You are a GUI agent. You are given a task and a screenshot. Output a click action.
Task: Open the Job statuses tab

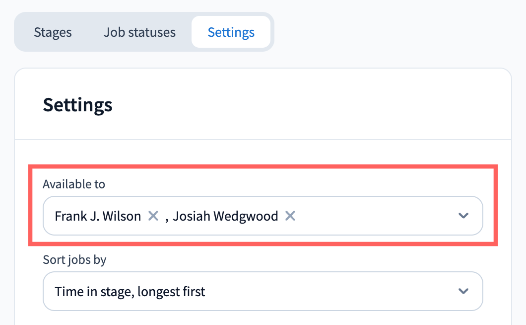pos(139,32)
